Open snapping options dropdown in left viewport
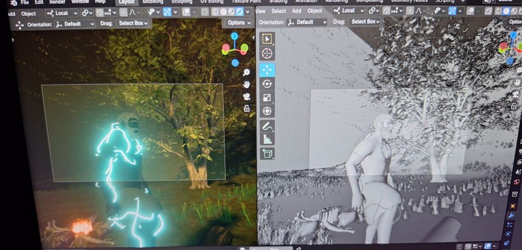Screen dimensions: 522x250 (110, 13)
